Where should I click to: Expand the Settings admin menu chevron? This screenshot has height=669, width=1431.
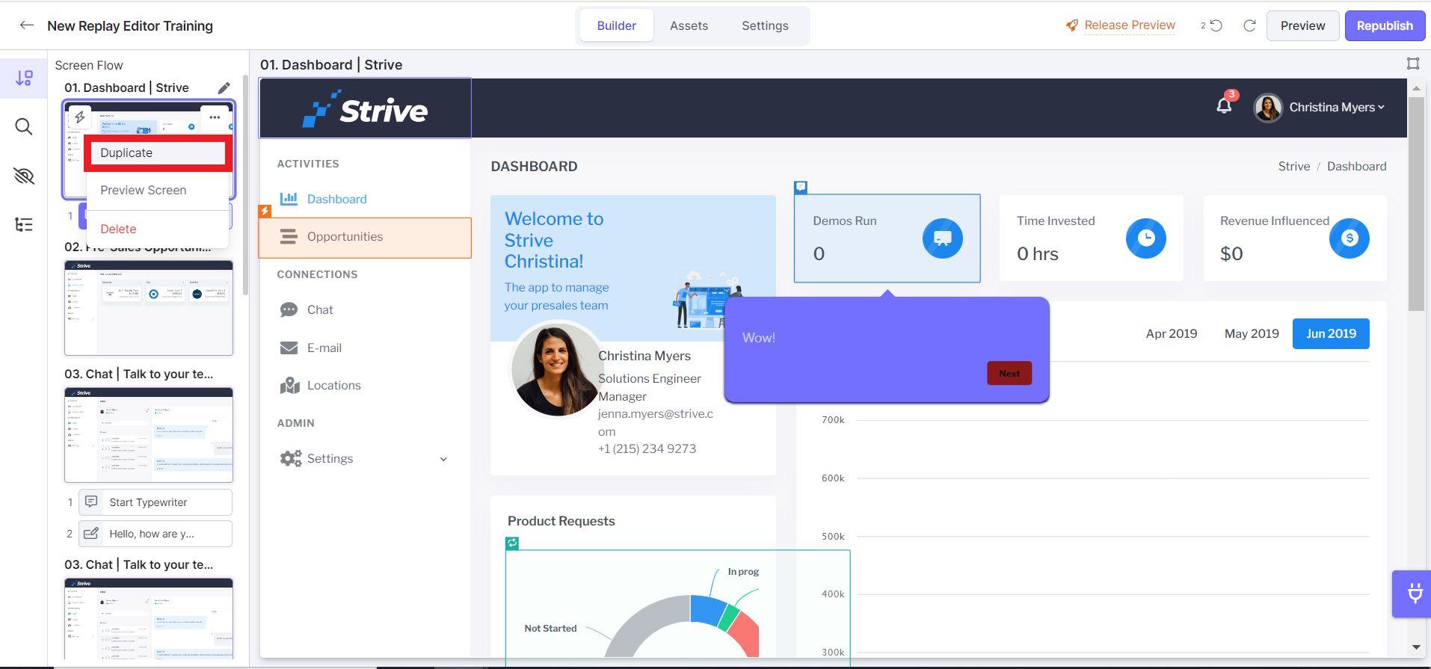[443, 459]
